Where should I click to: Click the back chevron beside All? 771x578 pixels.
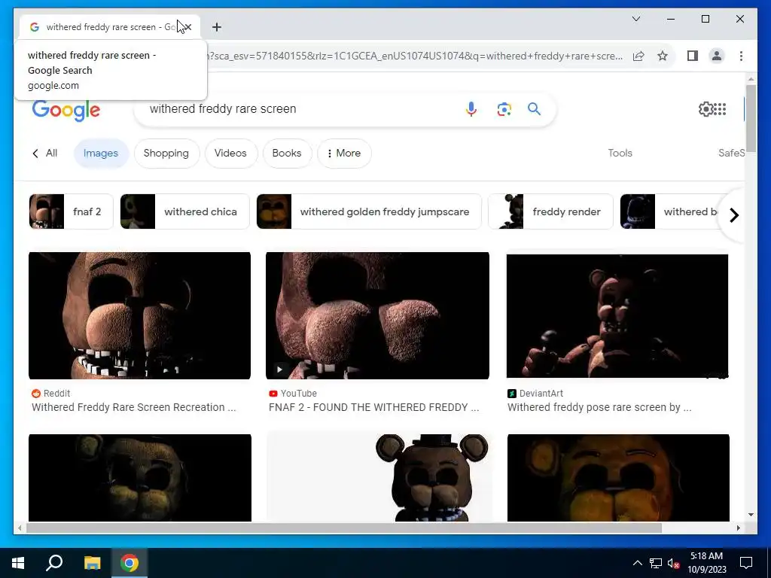(x=35, y=154)
